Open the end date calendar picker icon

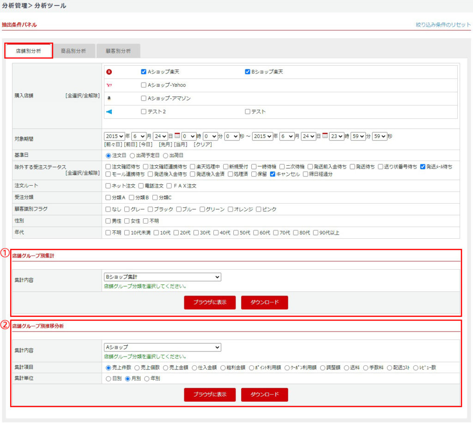click(x=325, y=136)
